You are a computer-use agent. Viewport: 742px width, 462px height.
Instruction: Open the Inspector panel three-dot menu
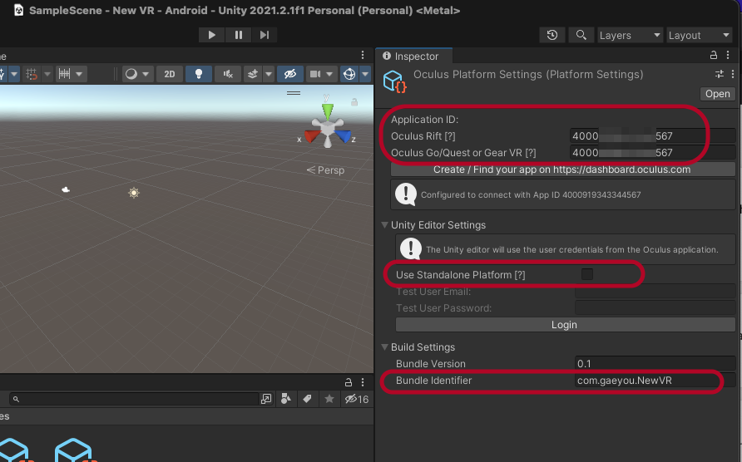tap(728, 56)
